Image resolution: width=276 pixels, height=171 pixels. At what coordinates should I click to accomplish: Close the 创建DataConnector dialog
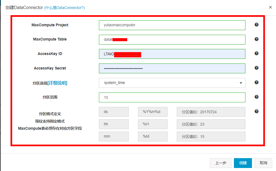tap(270, 7)
